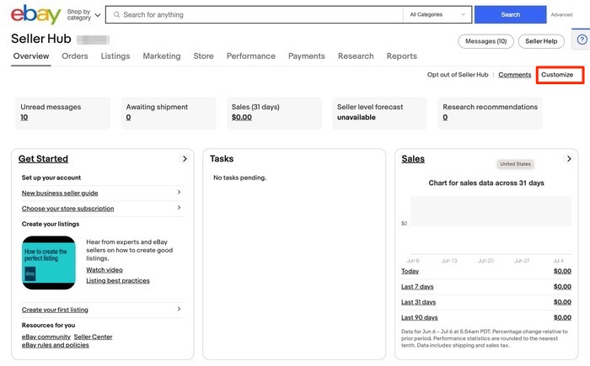
Task: Open the Last 7 days sales link
Action: (419, 287)
